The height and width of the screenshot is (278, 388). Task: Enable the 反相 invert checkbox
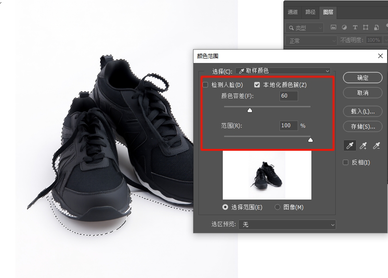tap(346, 162)
